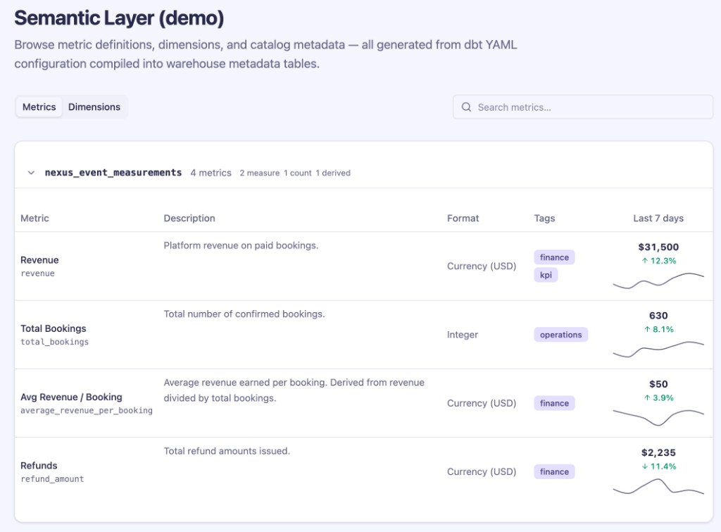
Task: Select the Avg Revenue / Booking metric
Action: (x=71, y=397)
